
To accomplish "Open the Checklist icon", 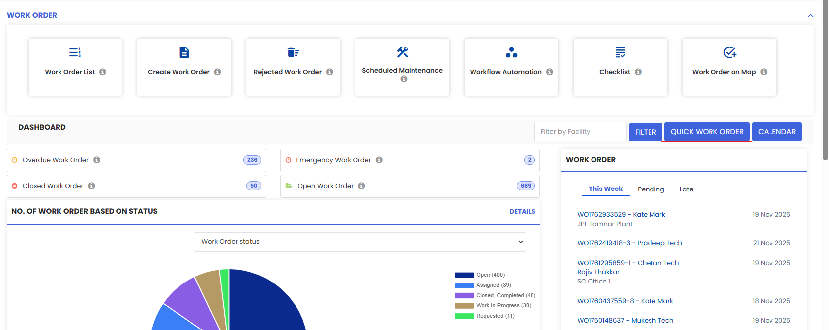I will 620,52.
